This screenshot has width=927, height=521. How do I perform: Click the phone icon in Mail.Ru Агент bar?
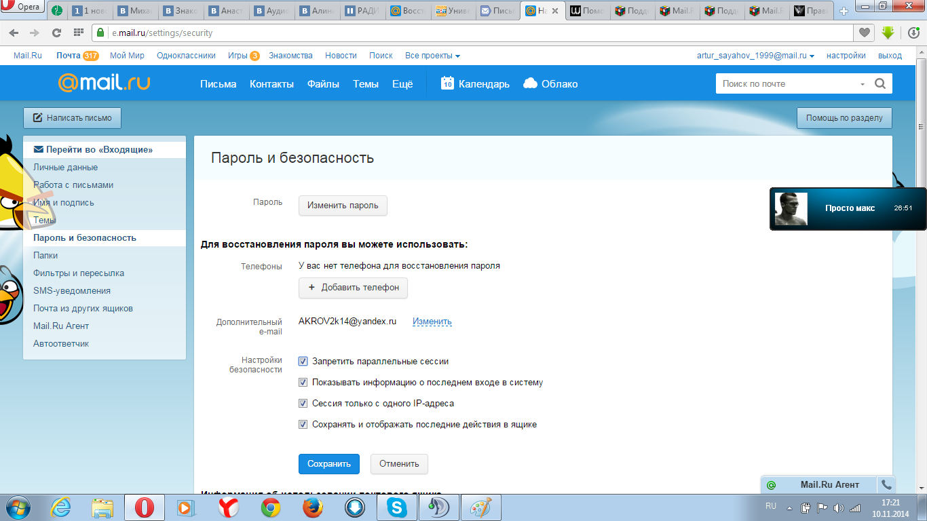pyautogui.click(x=886, y=484)
